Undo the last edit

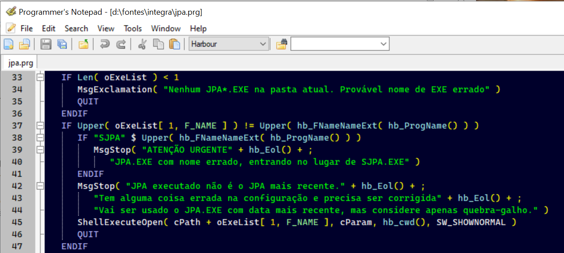click(x=105, y=44)
